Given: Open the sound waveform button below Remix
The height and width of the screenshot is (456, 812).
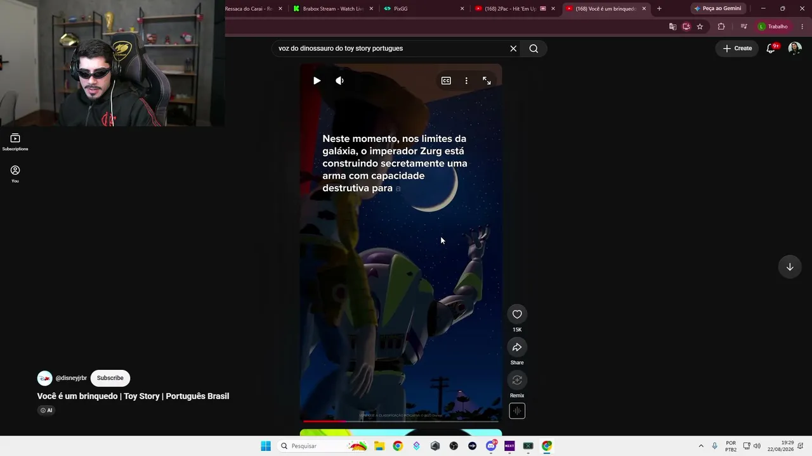Looking at the screenshot, I should coord(517,411).
